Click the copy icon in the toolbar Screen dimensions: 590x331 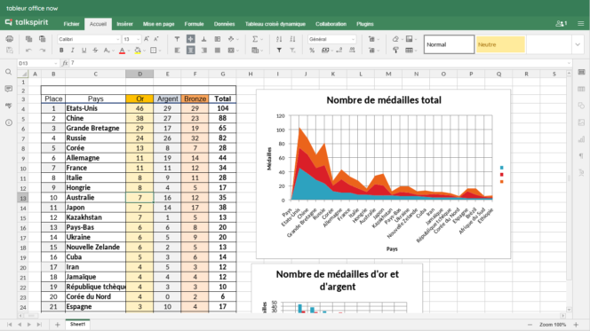(x=28, y=39)
